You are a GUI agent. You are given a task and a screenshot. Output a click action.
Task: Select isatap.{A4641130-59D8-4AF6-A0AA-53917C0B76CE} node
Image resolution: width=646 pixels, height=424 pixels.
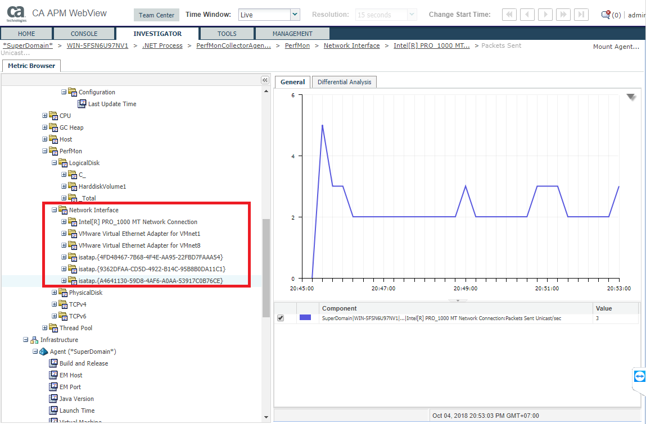pyautogui.click(x=151, y=281)
